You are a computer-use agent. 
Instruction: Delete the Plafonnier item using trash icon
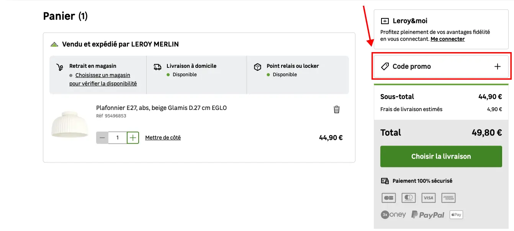[337, 110]
